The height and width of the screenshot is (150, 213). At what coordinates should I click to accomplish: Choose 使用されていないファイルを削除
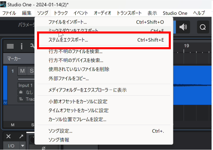point(104,69)
